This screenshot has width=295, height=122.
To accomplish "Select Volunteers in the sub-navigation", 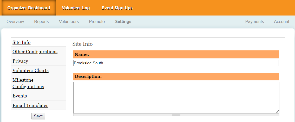I will click(69, 22).
